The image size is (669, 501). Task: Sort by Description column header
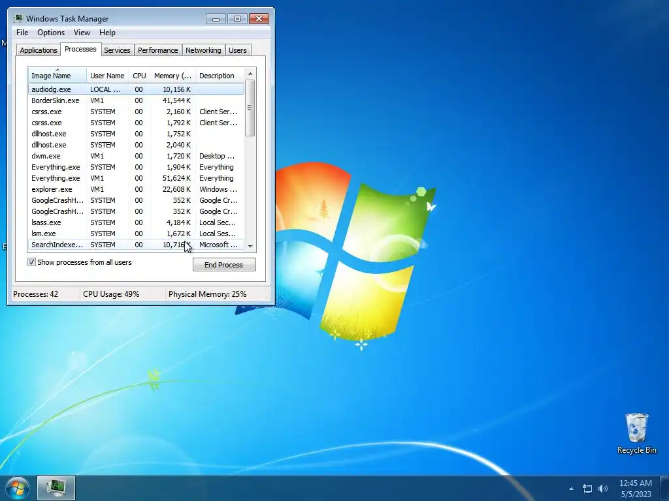(x=220, y=75)
